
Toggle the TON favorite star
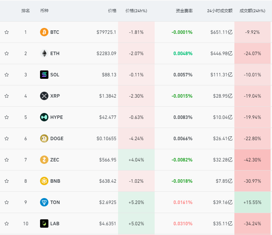7,202
